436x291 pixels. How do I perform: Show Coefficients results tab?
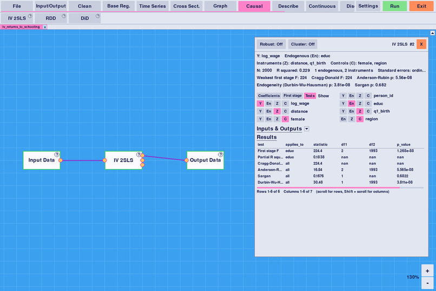coord(269,96)
